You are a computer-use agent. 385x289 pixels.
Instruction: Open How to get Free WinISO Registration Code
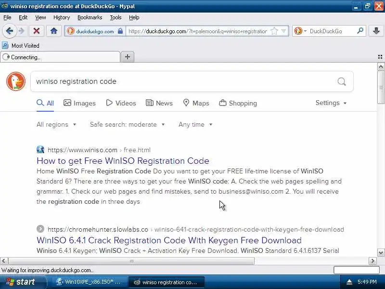pos(123,161)
